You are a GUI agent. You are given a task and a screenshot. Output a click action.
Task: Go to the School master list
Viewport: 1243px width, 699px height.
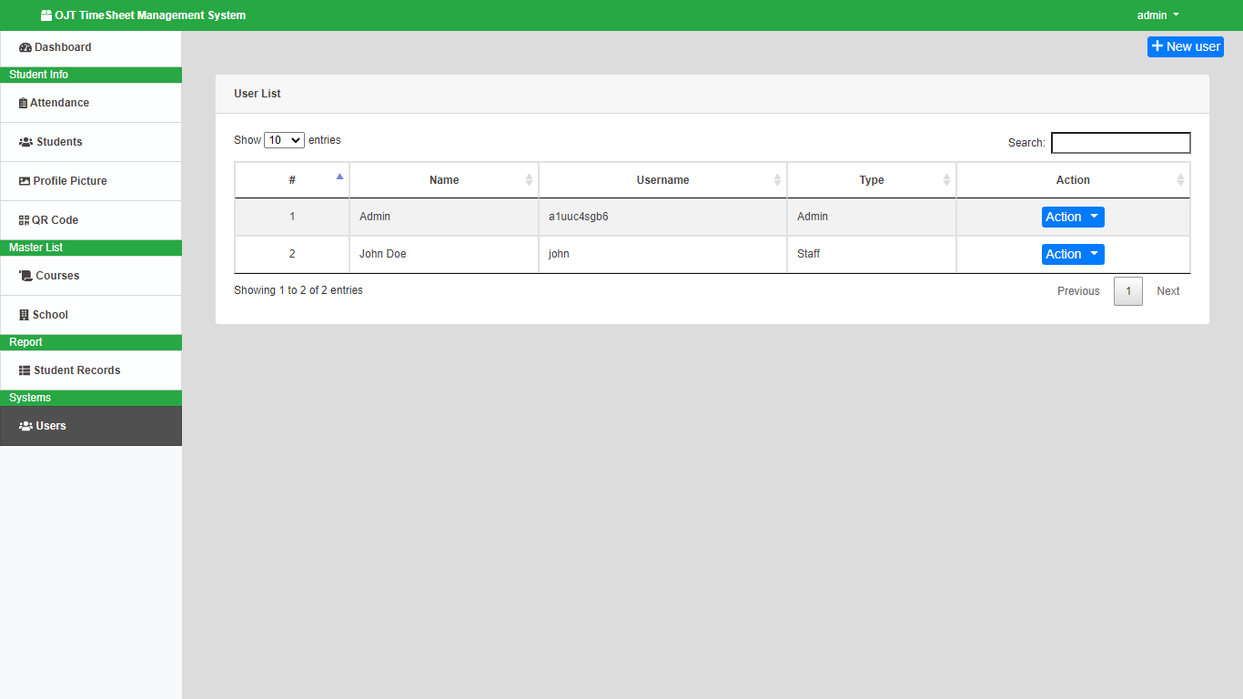pyautogui.click(x=91, y=315)
